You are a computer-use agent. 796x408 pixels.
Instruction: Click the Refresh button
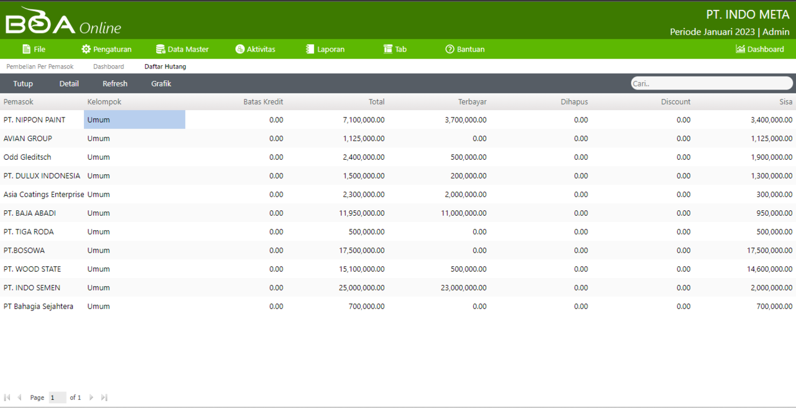coord(115,83)
